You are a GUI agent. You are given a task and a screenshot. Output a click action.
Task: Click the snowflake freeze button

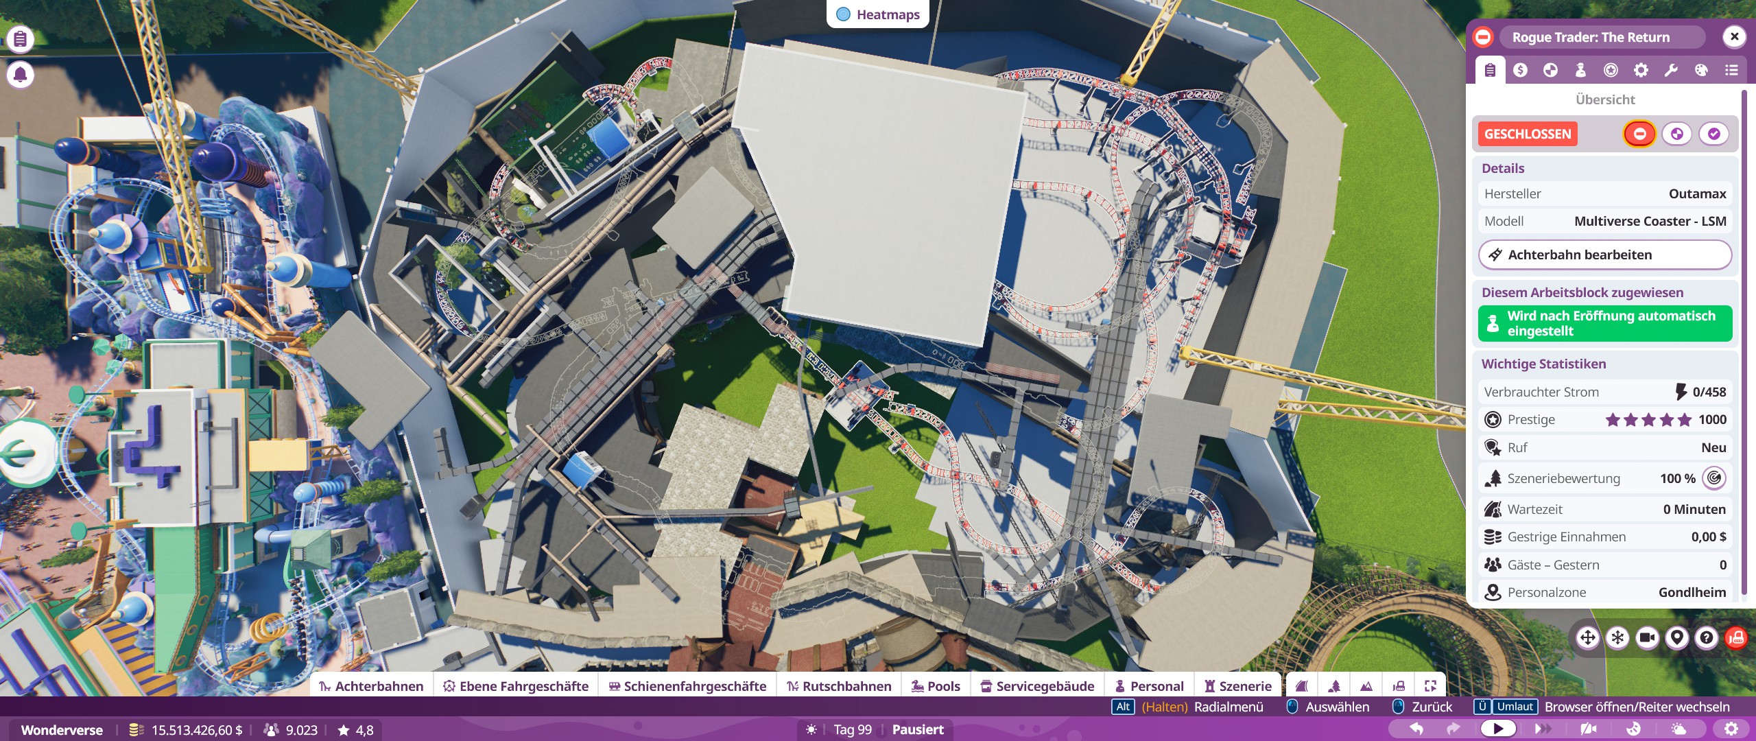coord(1617,637)
